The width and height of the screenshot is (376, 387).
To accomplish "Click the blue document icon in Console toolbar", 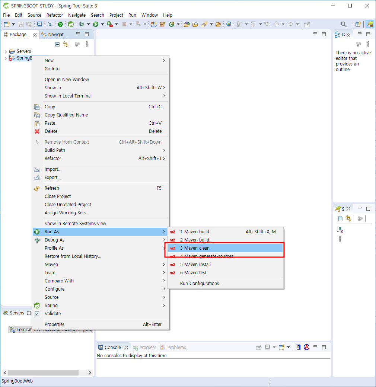I will (x=298, y=348).
